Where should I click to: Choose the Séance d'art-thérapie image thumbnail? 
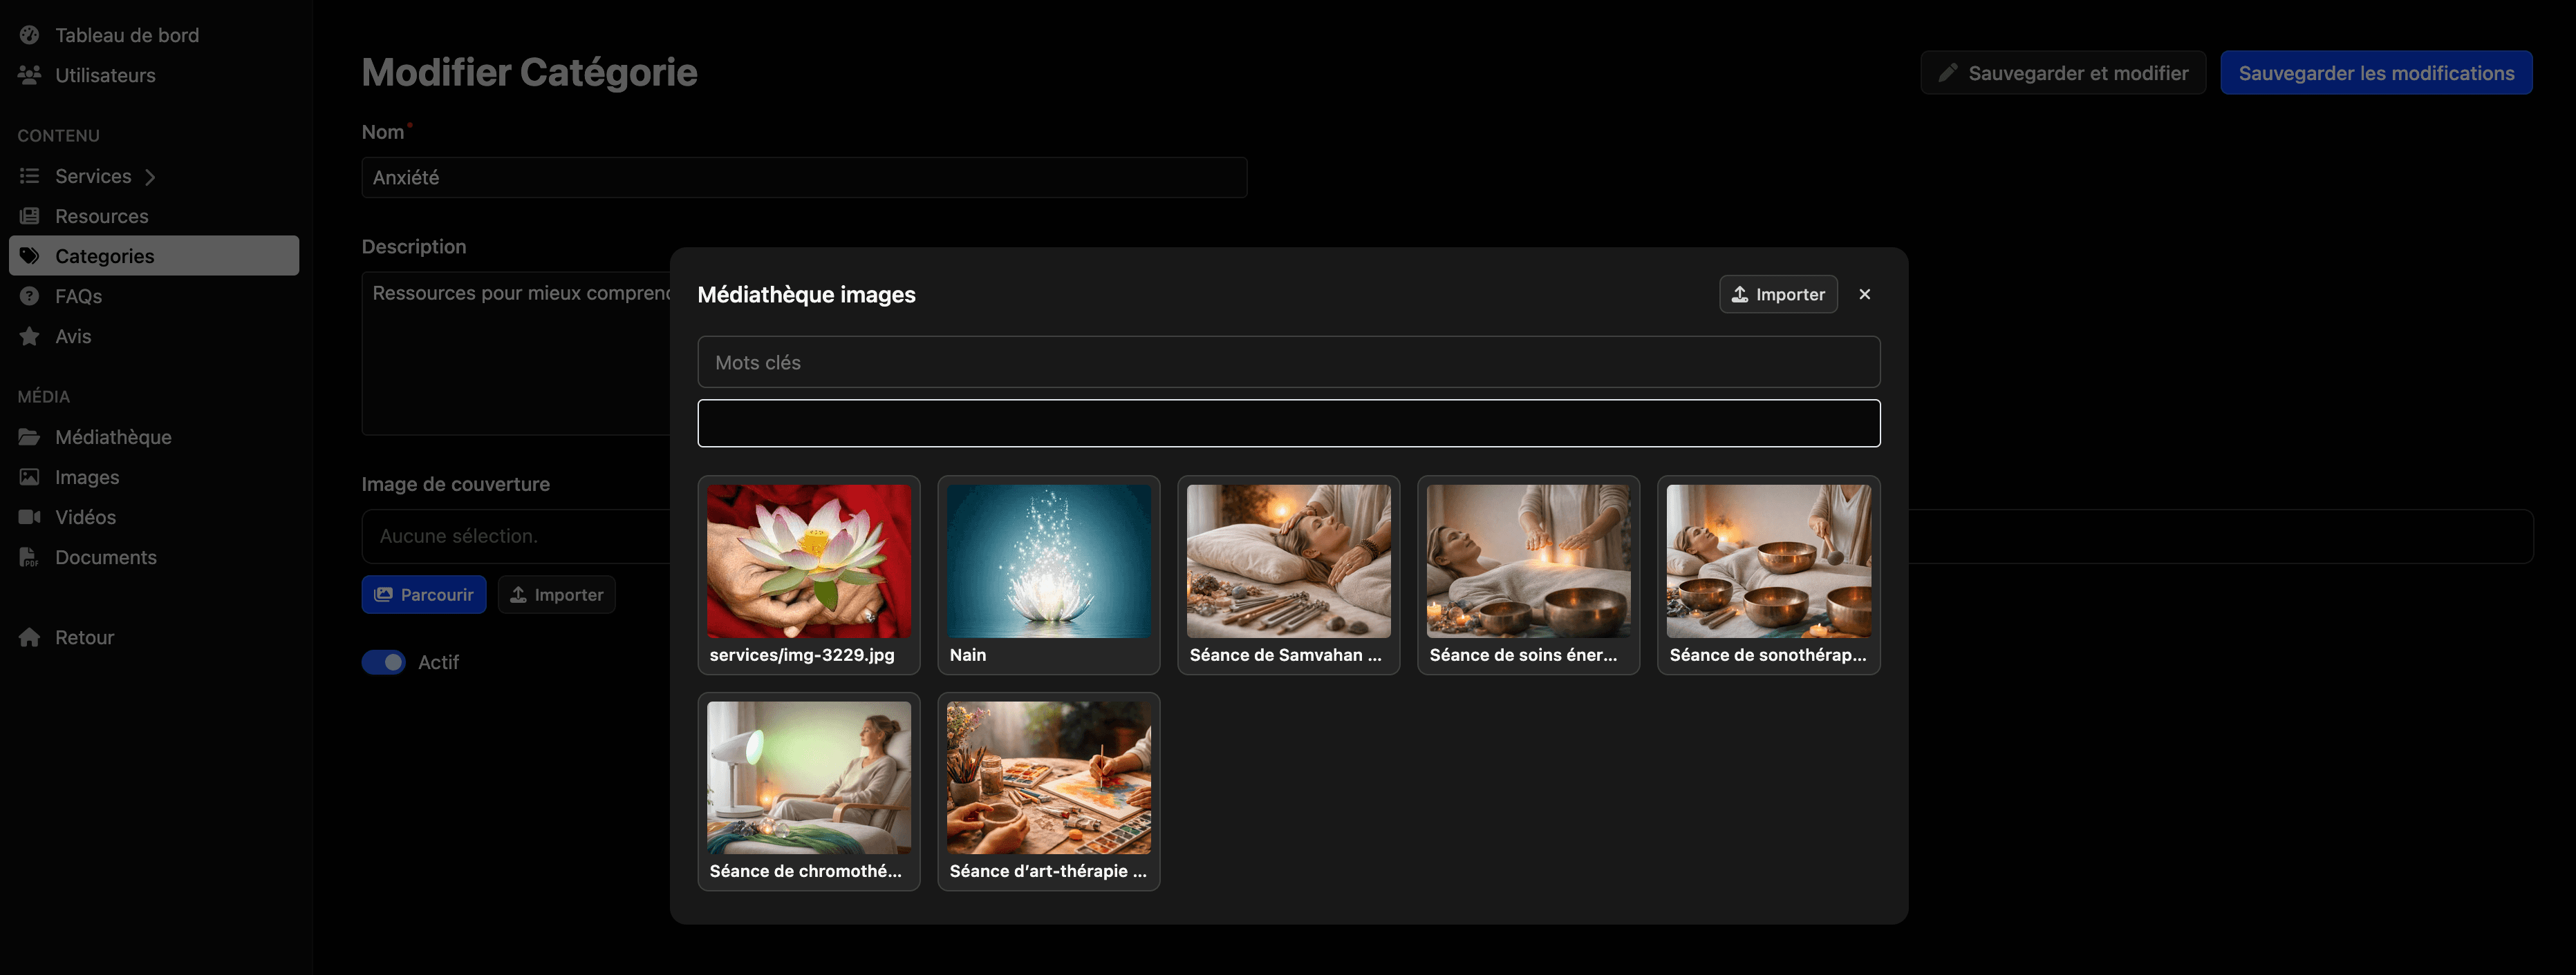coord(1048,778)
